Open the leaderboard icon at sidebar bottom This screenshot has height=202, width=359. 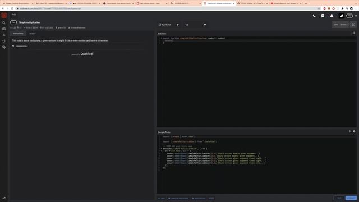coord(4,198)
